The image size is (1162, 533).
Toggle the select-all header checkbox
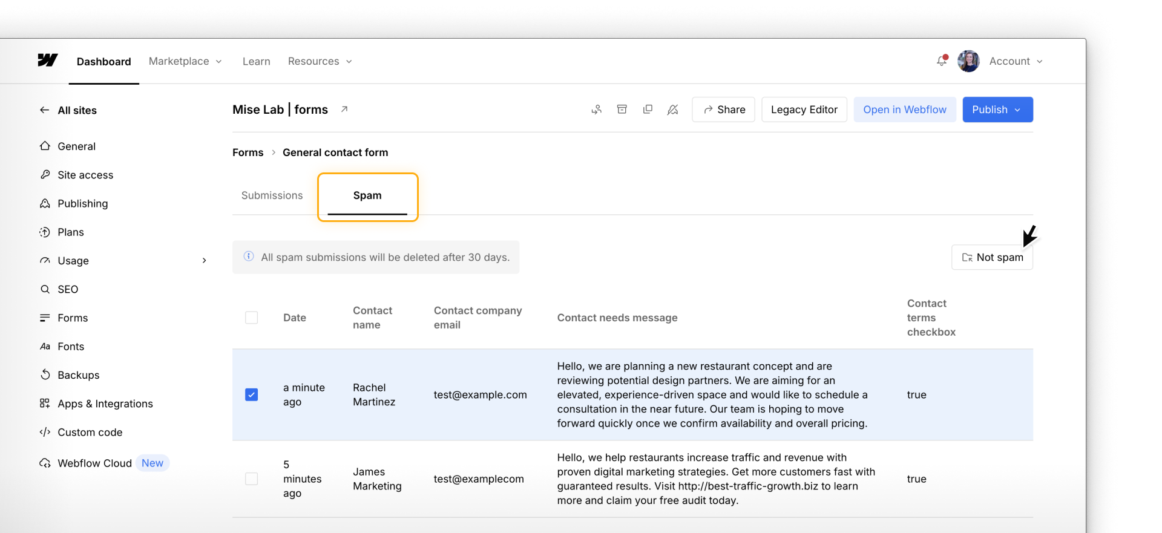tap(251, 318)
